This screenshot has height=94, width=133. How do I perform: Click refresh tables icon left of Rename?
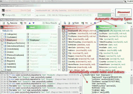click(4, 23)
